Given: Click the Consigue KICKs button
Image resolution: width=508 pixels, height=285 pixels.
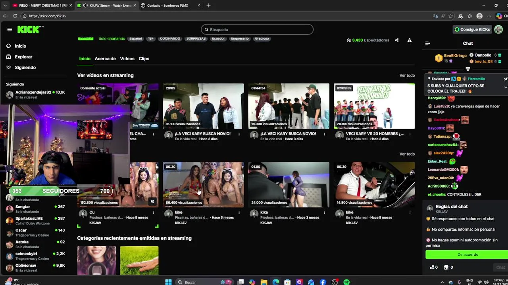Looking at the screenshot, I should coord(472,29).
